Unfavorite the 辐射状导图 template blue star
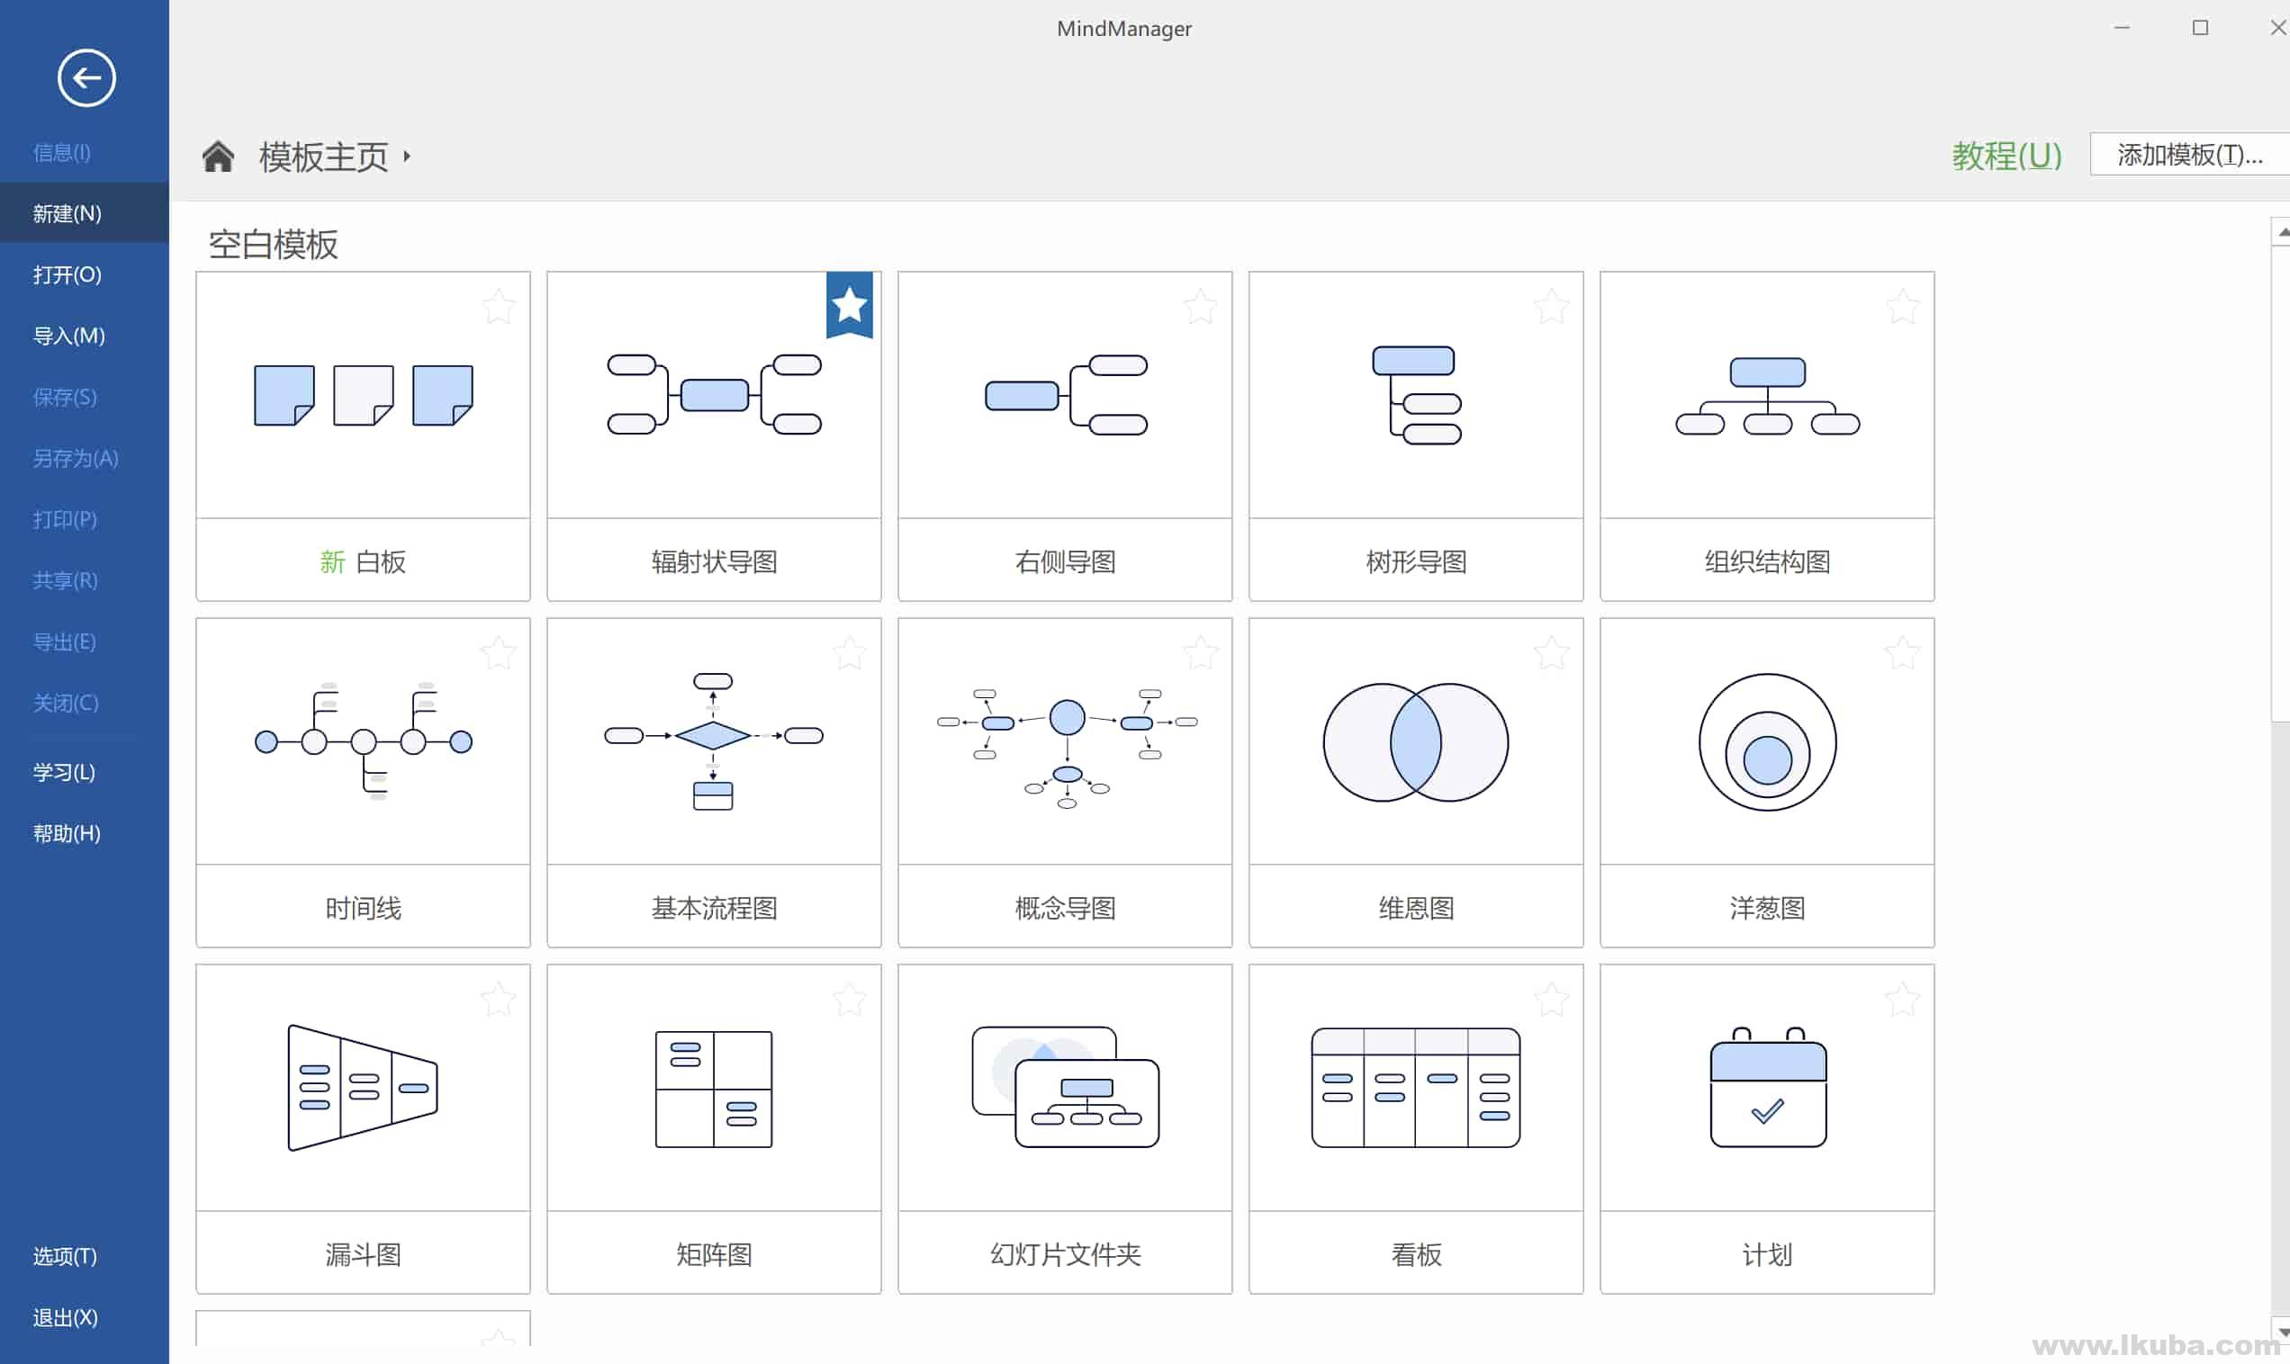2290x1364 pixels. [850, 305]
